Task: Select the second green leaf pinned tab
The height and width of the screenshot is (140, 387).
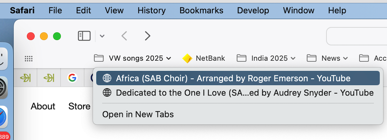Action: (49, 78)
